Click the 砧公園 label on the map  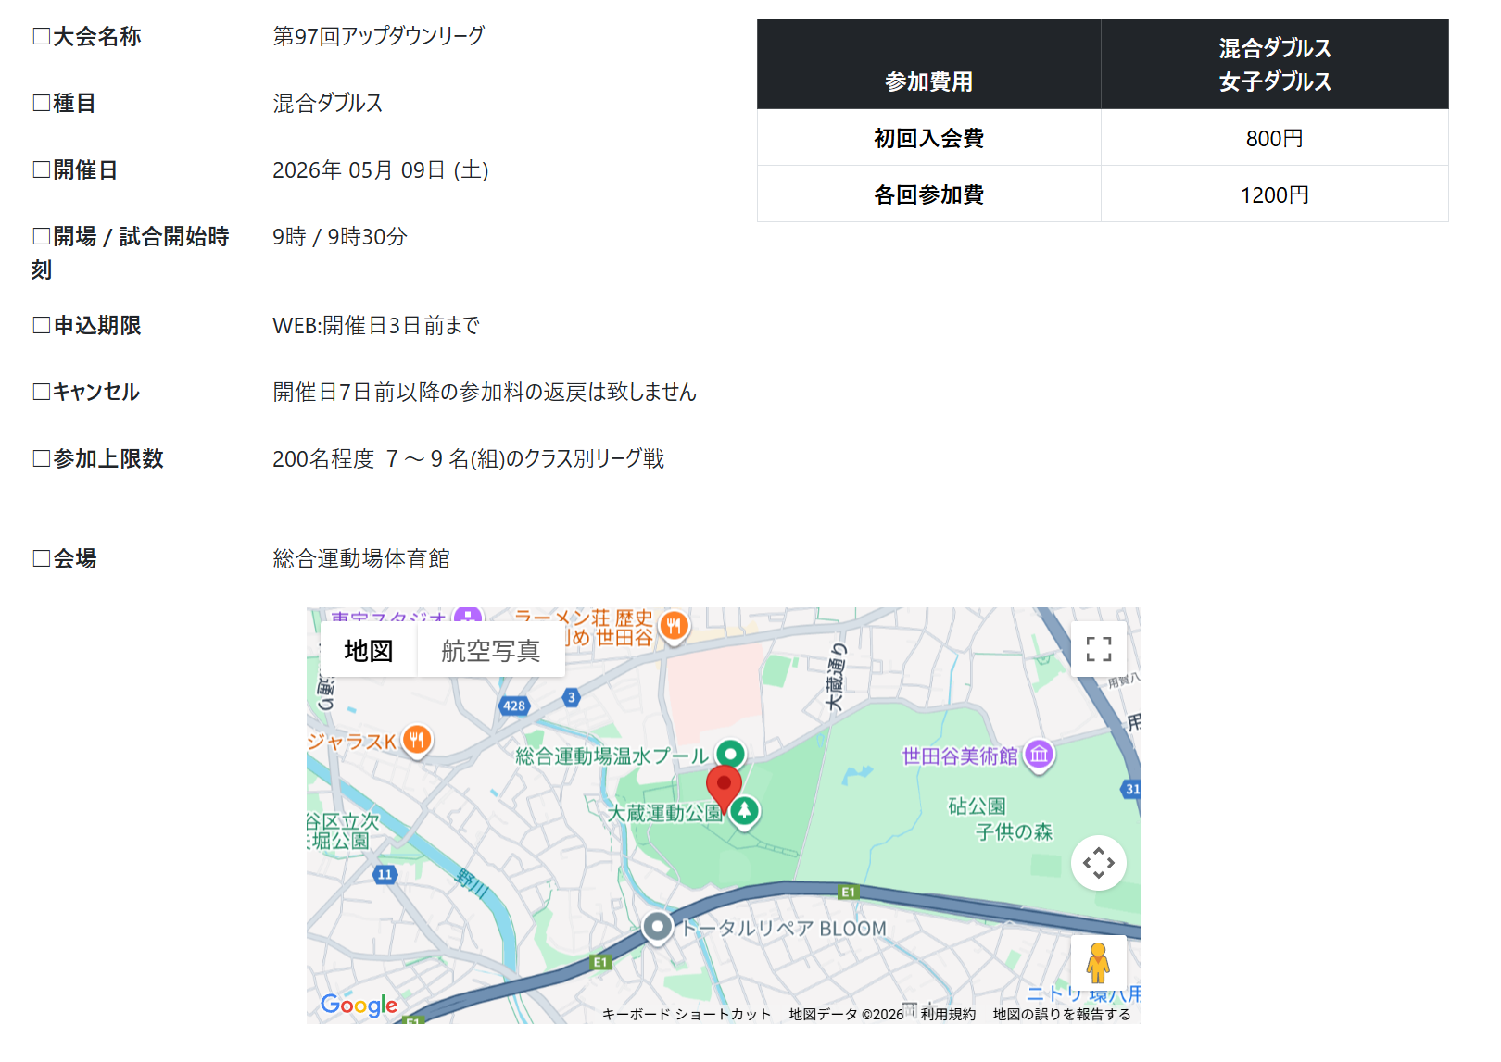pos(977,806)
